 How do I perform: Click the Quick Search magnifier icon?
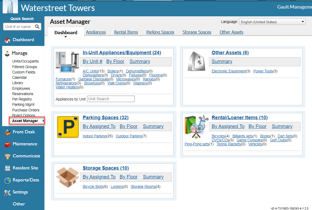[x=37, y=27]
